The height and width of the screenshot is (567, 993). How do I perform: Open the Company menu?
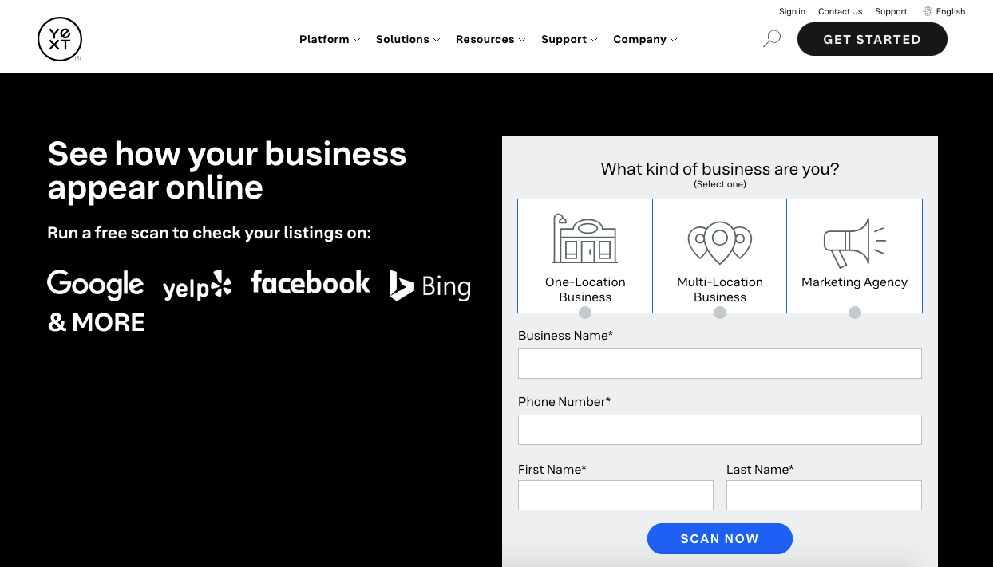tap(644, 39)
